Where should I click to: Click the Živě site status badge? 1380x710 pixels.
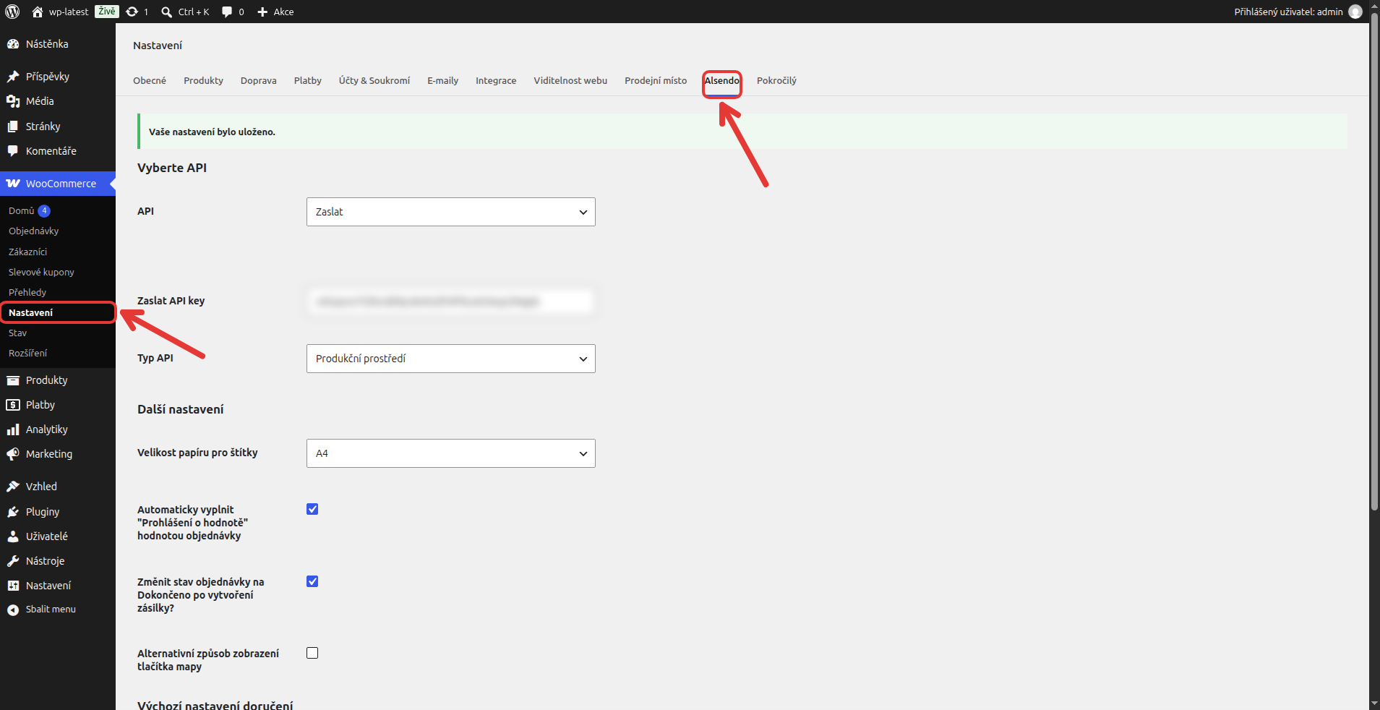coord(106,12)
